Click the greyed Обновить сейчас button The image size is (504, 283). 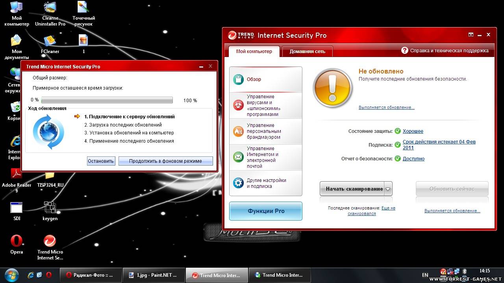pyautogui.click(x=452, y=189)
